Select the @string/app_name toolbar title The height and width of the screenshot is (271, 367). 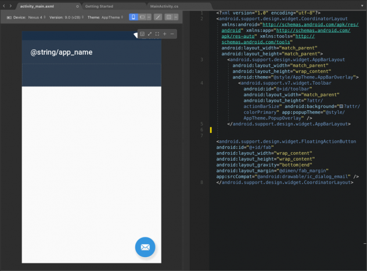62,52
